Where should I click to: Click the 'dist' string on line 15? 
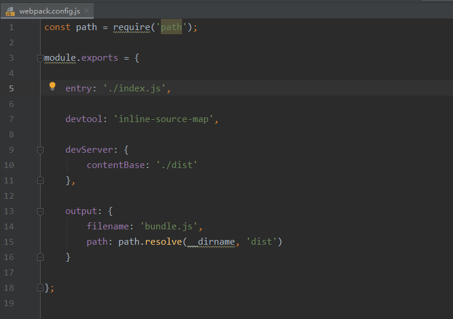262,242
